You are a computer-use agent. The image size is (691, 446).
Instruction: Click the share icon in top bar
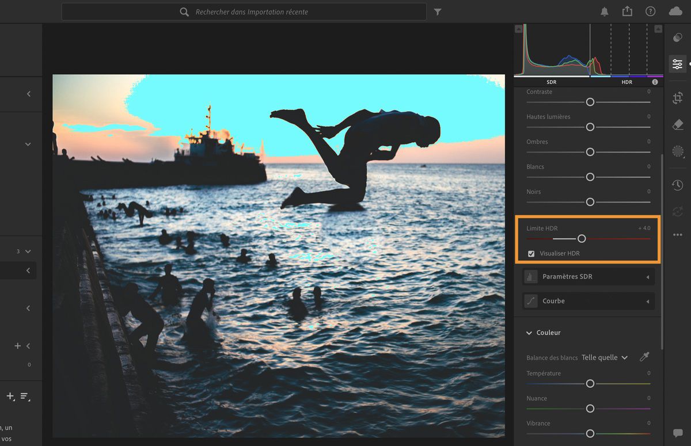coord(627,12)
